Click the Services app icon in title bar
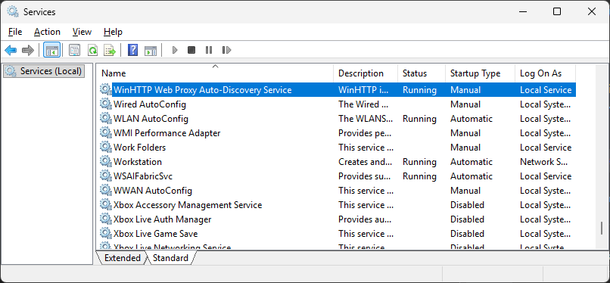The width and height of the screenshot is (610, 283). coord(12,11)
